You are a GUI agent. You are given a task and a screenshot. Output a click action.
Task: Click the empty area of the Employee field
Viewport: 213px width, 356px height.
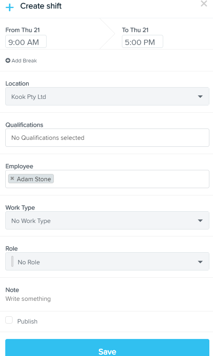click(131, 179)
